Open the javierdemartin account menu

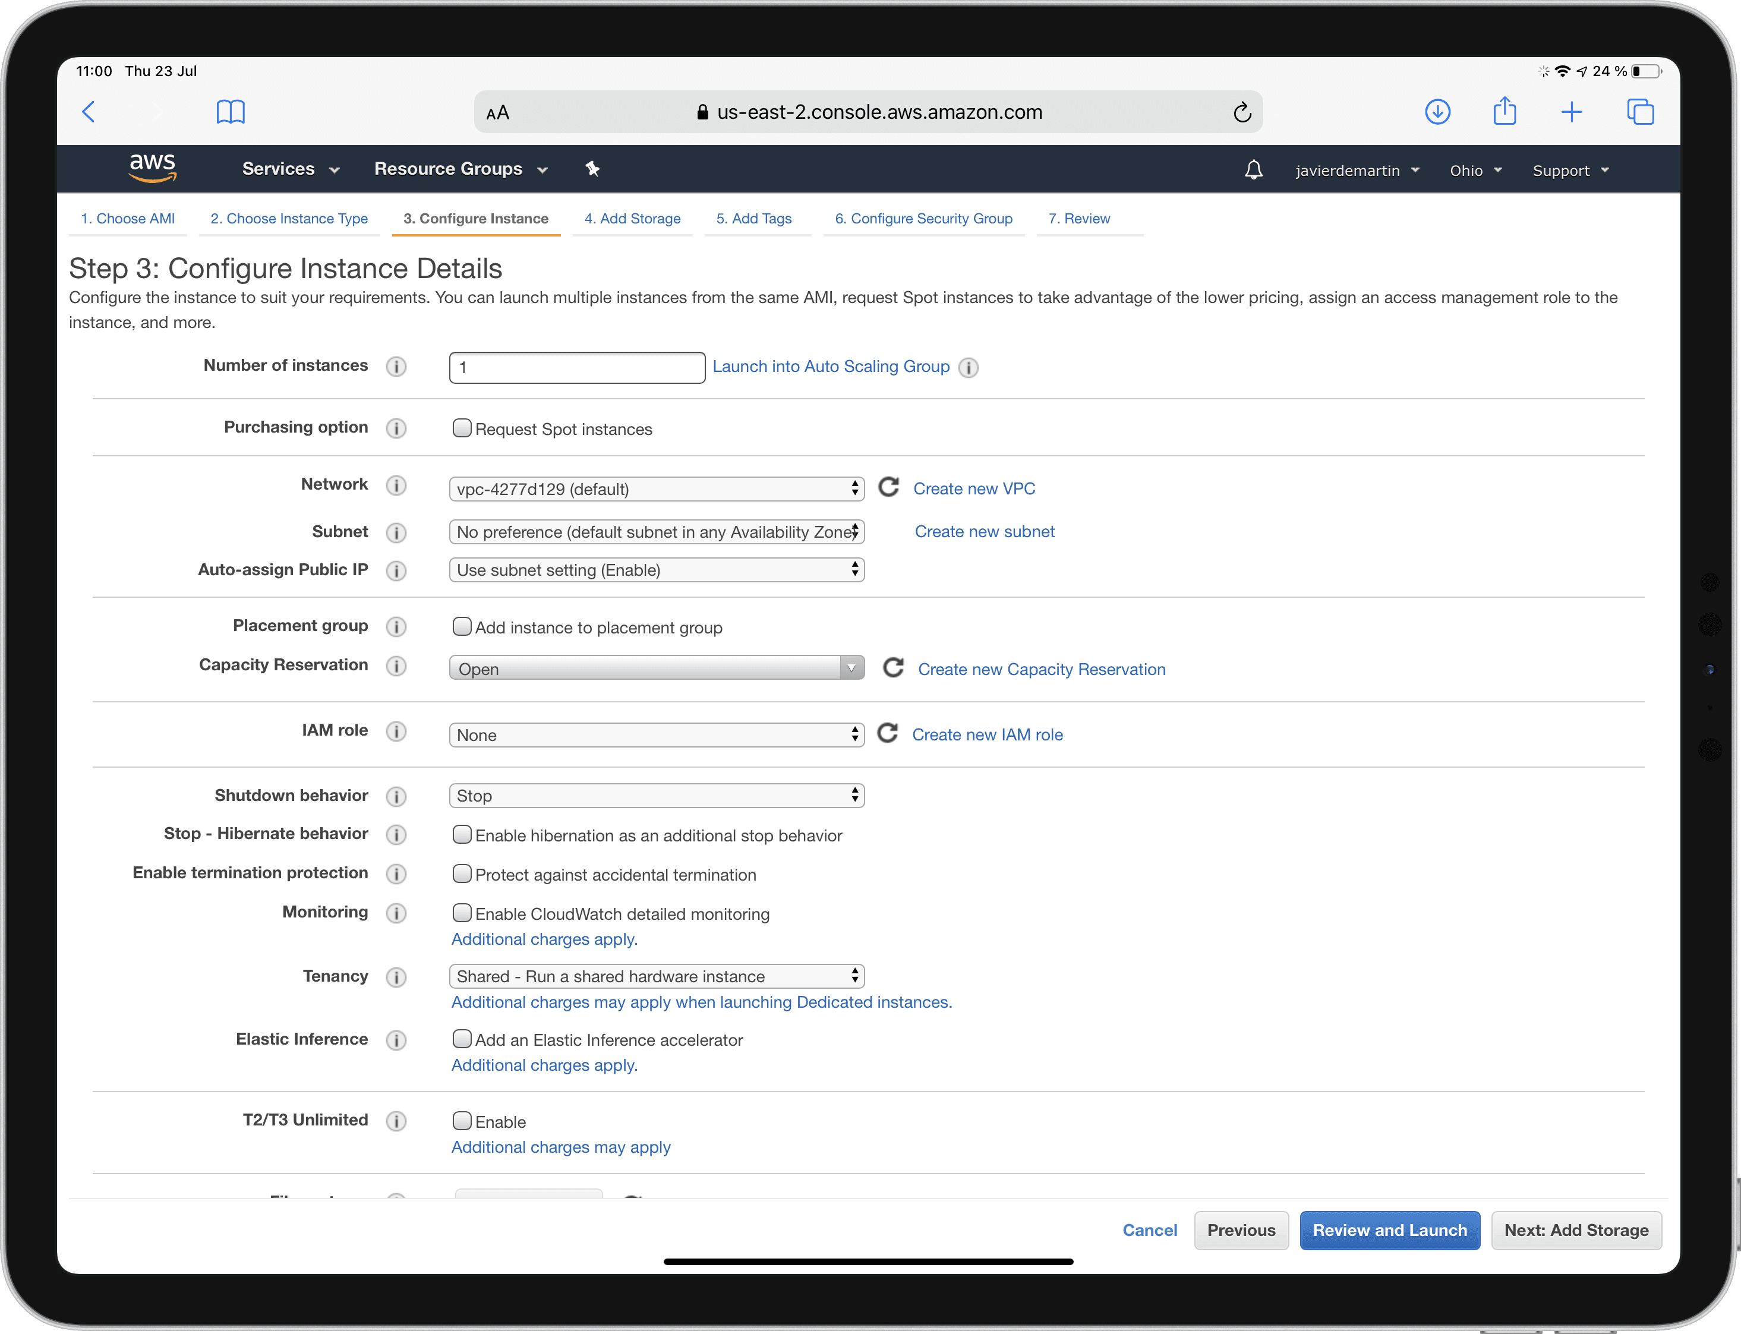[1357, 171]
